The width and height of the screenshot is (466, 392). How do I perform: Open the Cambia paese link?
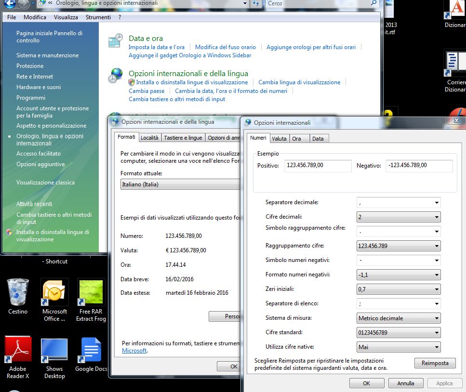click(146, 91)
